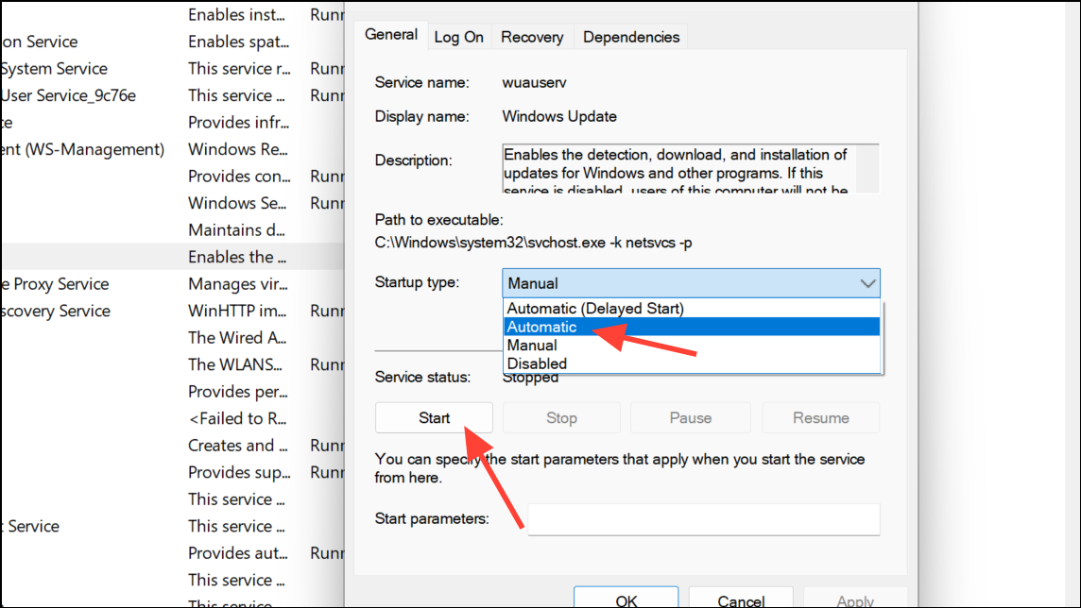This screenshot has height=608, width=1081.
Task: Click 'Maintains d...' description cell
Action: click(x=236, y=230)
